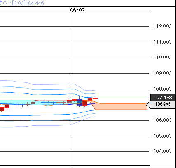The image size is (176, 168).
Task: Click the 107.433 current price tag
Action: pyautogui.click(x=163, y=98)
